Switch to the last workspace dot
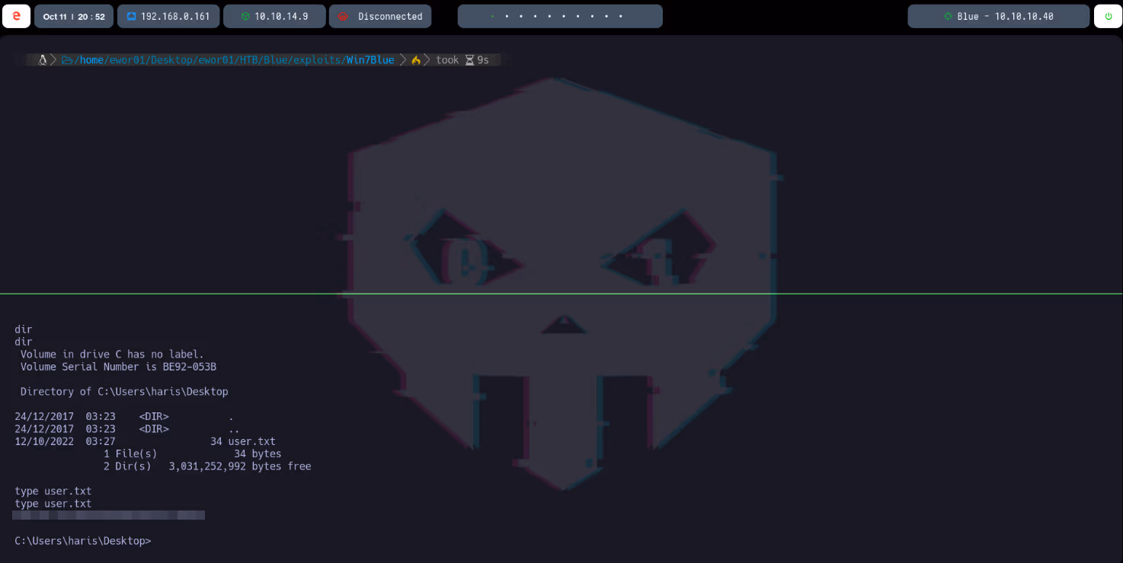 622,16
